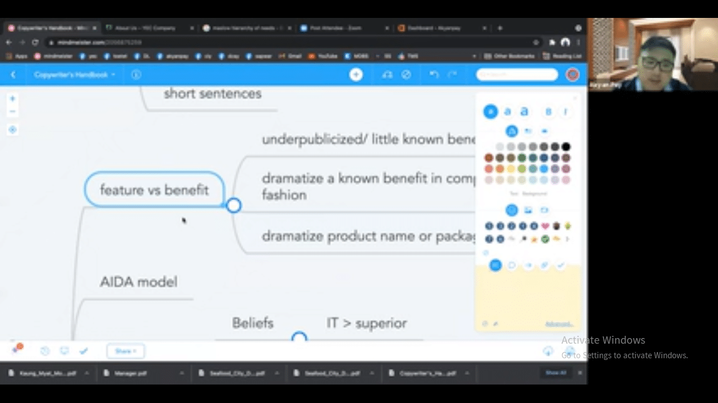Switch to Copywriter's Handbook browser tab

(52, 28)
